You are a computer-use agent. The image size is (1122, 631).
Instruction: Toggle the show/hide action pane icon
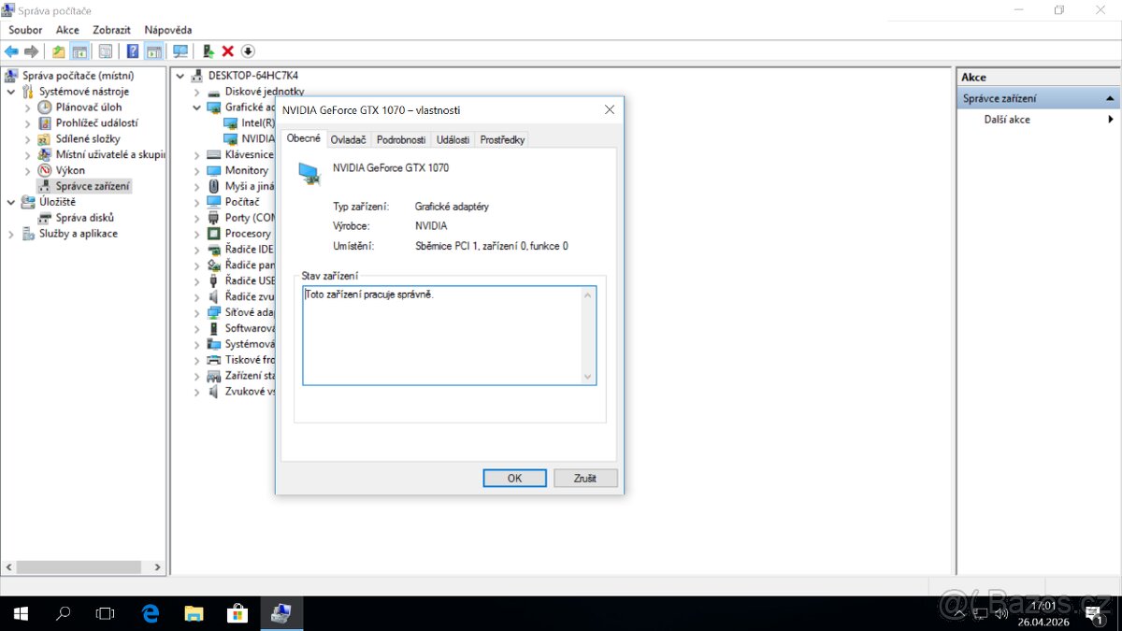click(154, 51)
